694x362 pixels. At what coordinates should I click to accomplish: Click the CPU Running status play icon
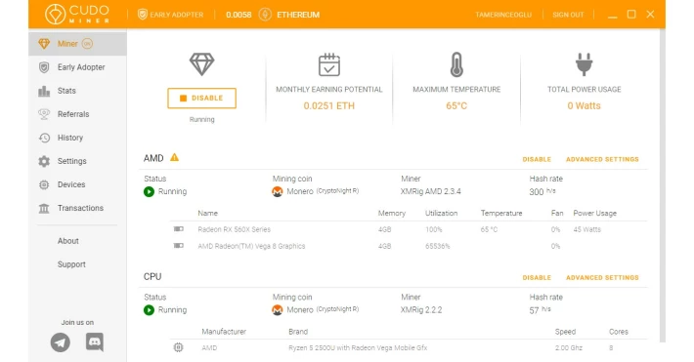coord(149,310)
